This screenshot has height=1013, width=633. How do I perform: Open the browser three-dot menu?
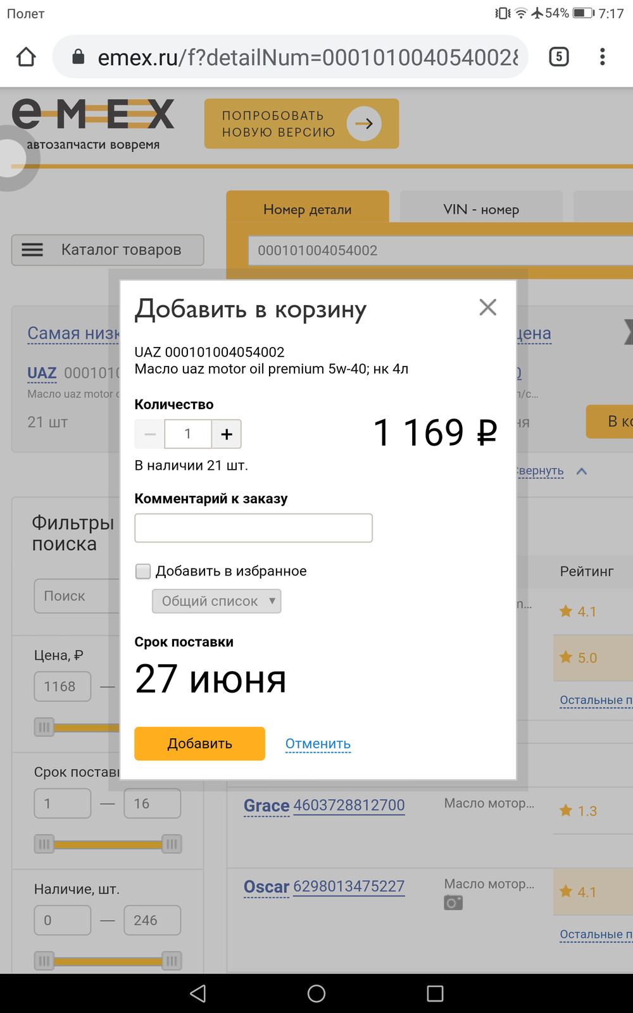(602, 57)
